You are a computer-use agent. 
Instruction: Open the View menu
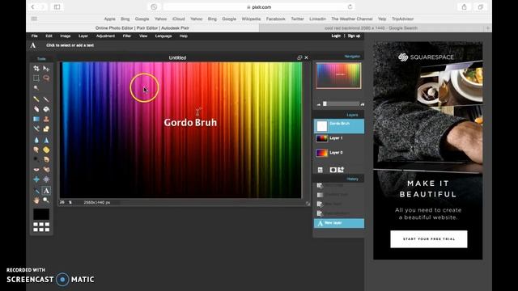(143, 36)
